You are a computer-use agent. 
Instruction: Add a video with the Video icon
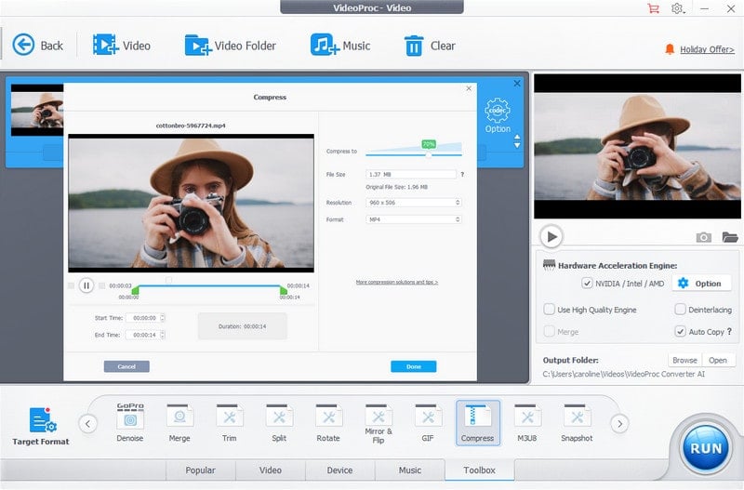coord(105,45)
